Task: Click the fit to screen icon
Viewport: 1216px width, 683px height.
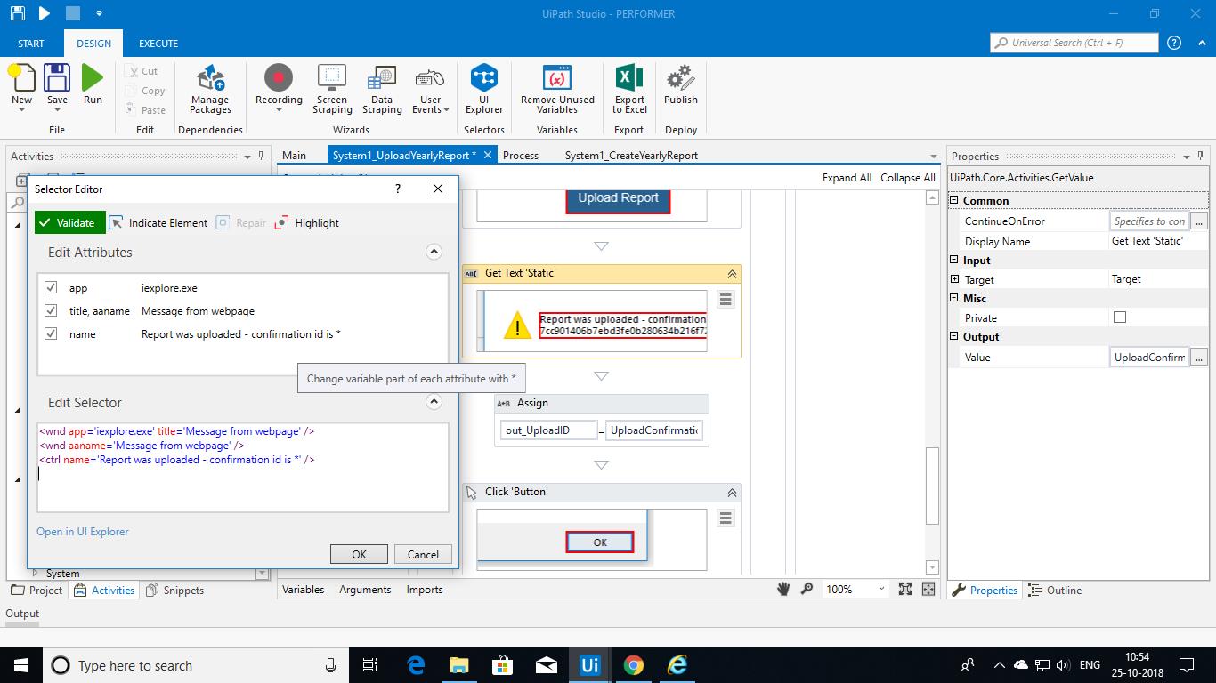Action: [905, 589]
